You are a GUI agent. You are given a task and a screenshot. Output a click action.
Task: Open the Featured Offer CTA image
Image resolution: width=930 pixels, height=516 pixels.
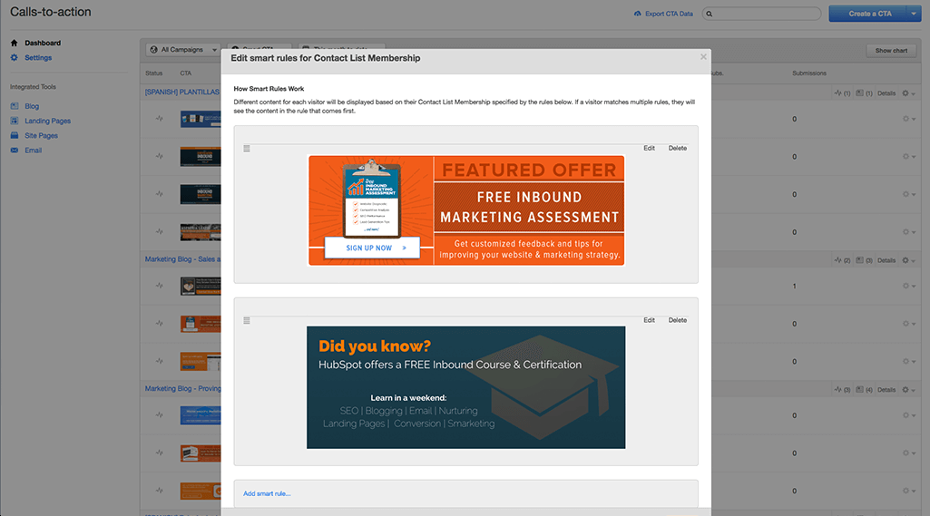tap(466, 210)
